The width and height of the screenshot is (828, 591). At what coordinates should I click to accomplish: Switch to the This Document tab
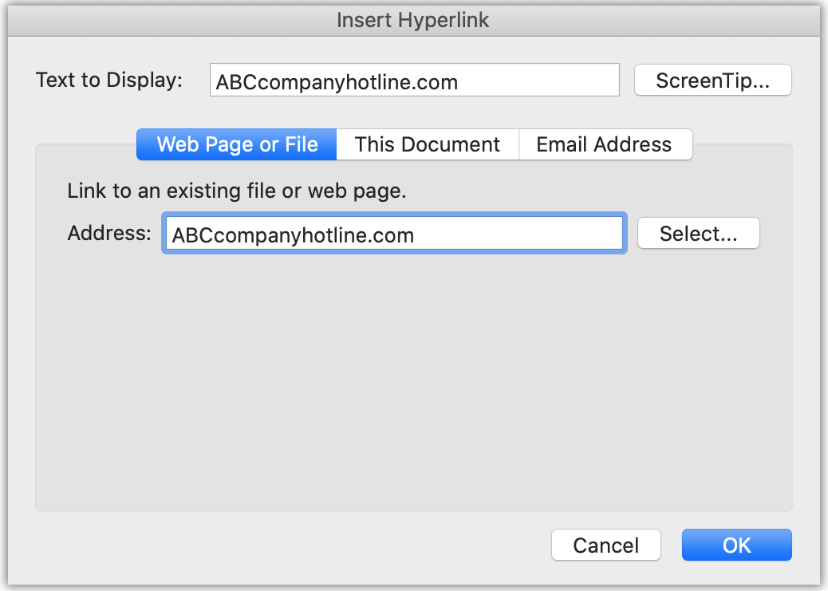tap(428, 144)
